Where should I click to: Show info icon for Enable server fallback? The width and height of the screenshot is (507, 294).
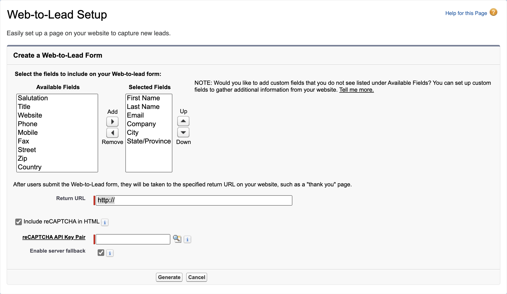(x=110, y=253)
